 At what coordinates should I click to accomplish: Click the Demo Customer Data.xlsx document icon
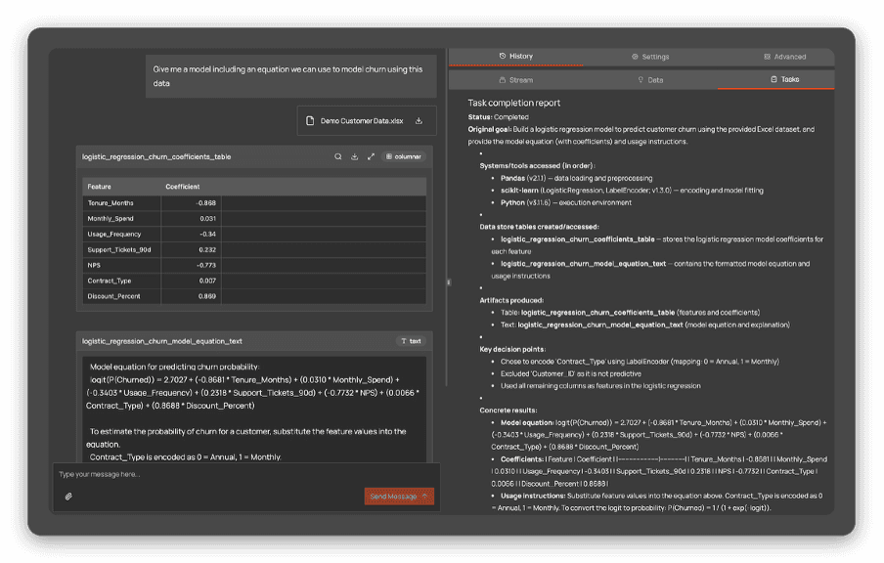coord(310,120)
